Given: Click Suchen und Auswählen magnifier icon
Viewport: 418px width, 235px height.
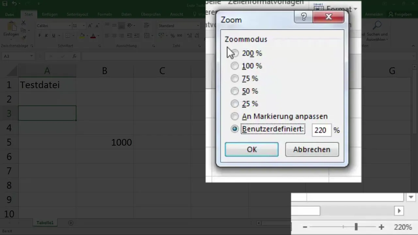Looking at the screenshot, I should point(378,25).
